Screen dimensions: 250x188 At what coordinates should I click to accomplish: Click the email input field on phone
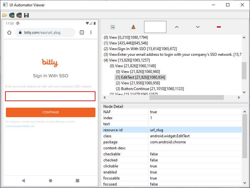pos(50,96)
